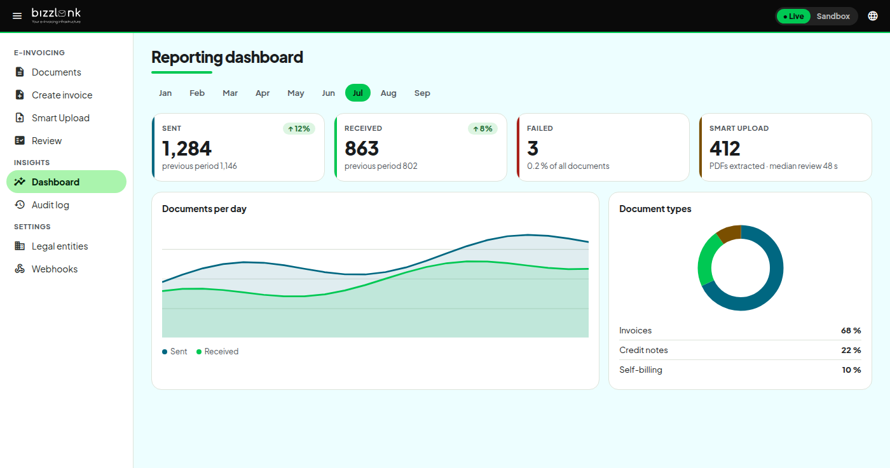Viewport: 890px width, 468px height.
Task: Click the Webhooks icon
Action: coord(20,269)
